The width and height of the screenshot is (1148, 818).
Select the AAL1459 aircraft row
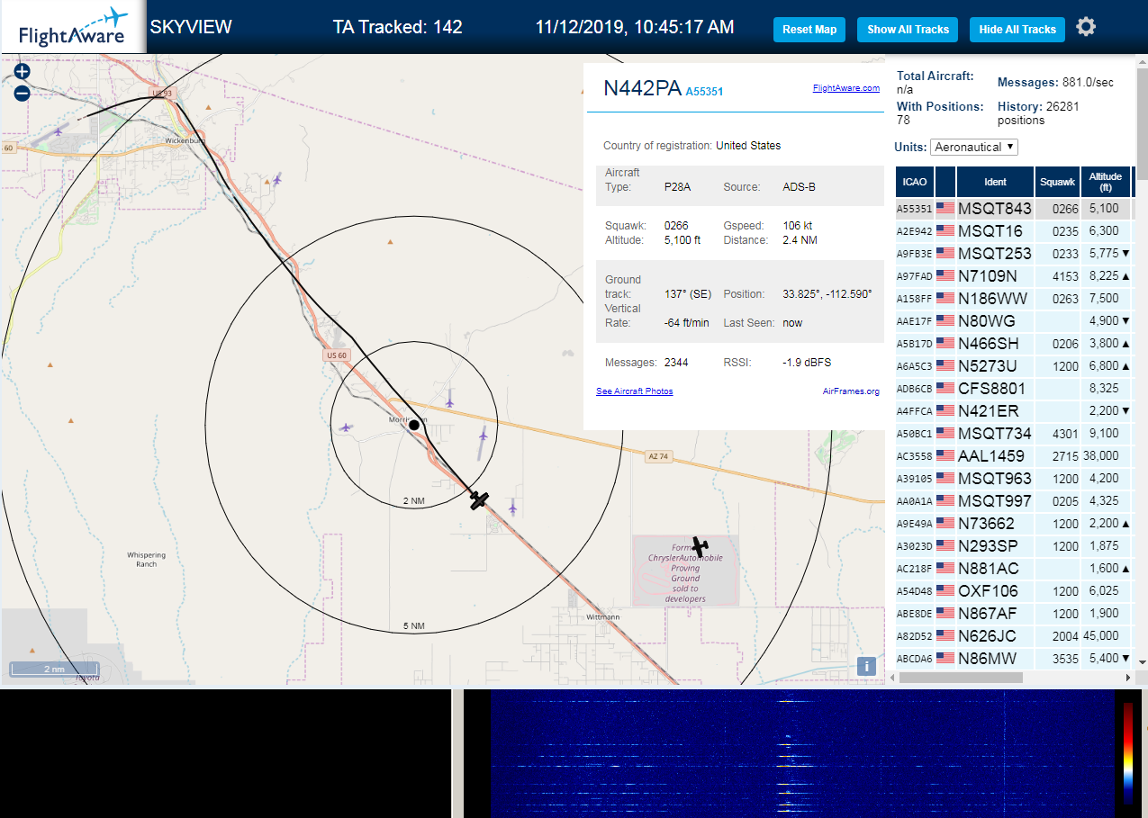[1013, 456]
